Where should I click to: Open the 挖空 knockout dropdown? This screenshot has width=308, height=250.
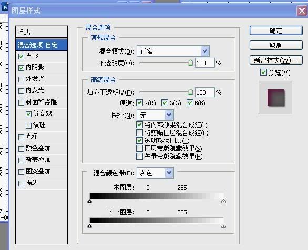tap(155, 115)
